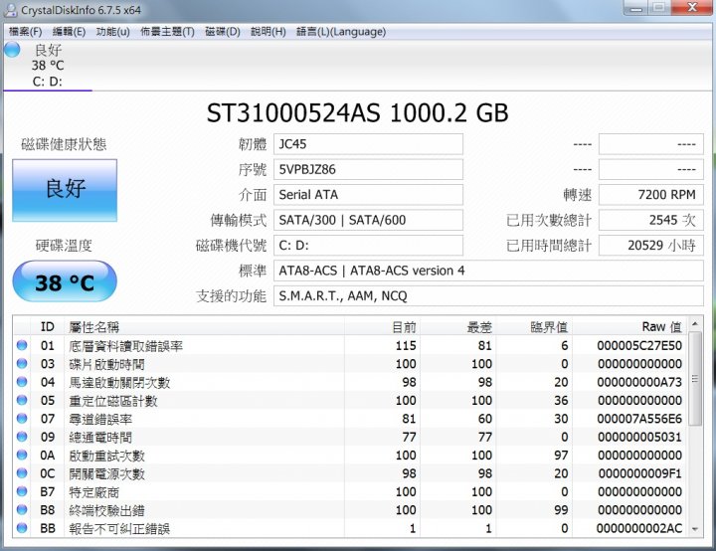This screenshot has width=716, height=551.
Task: Open the 編輯(E) menu
Action: pyautogui.click(x=69, y=32)
